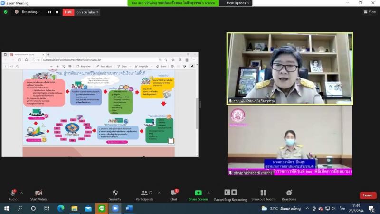Click the 32°C weather widget

point(281,208)
